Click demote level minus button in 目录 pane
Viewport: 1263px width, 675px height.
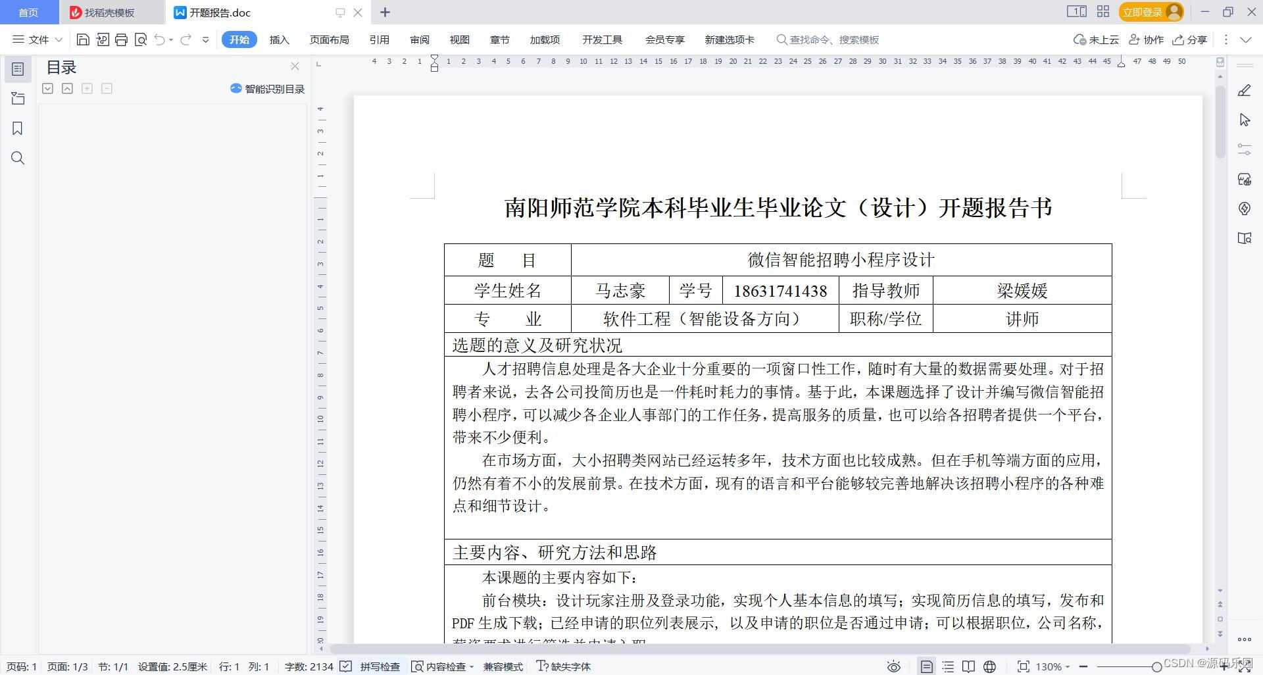[107, 88]
